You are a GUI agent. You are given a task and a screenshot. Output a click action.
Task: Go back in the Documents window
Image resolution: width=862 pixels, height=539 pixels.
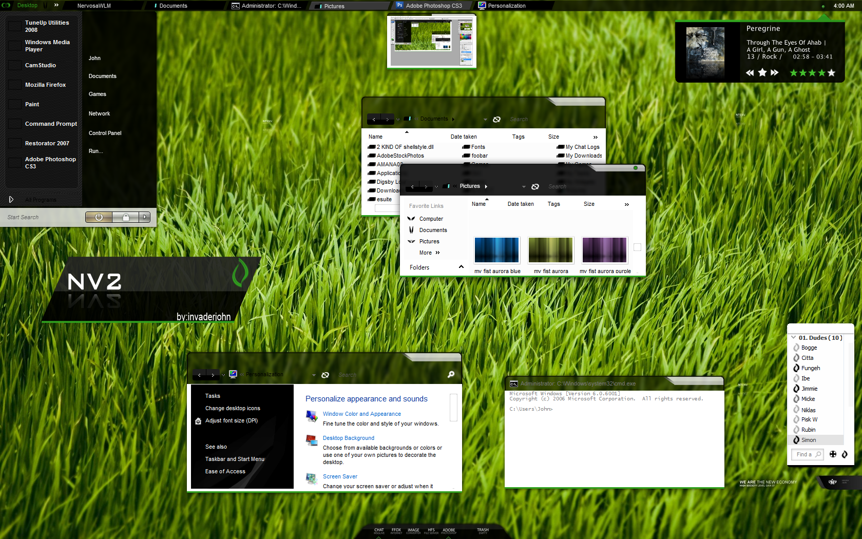(x=374, y=119)
